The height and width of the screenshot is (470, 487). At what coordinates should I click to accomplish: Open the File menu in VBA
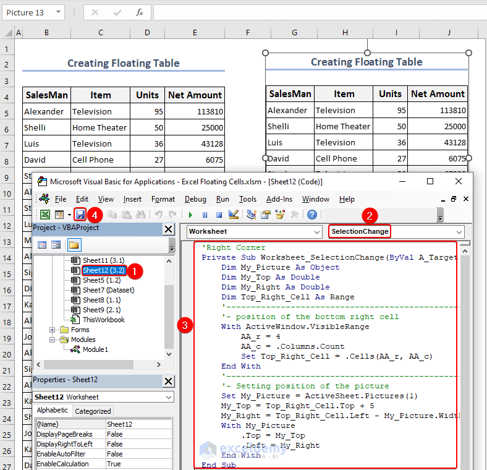tap(61, 199)
